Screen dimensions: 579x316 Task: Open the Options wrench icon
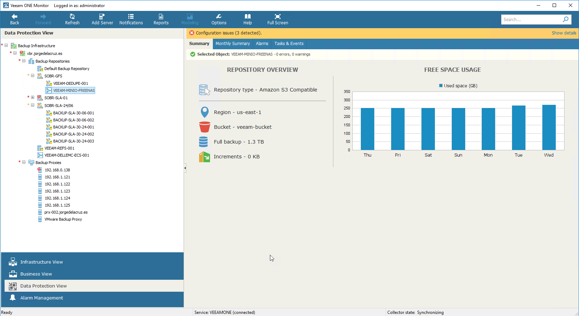pos(219,17)
